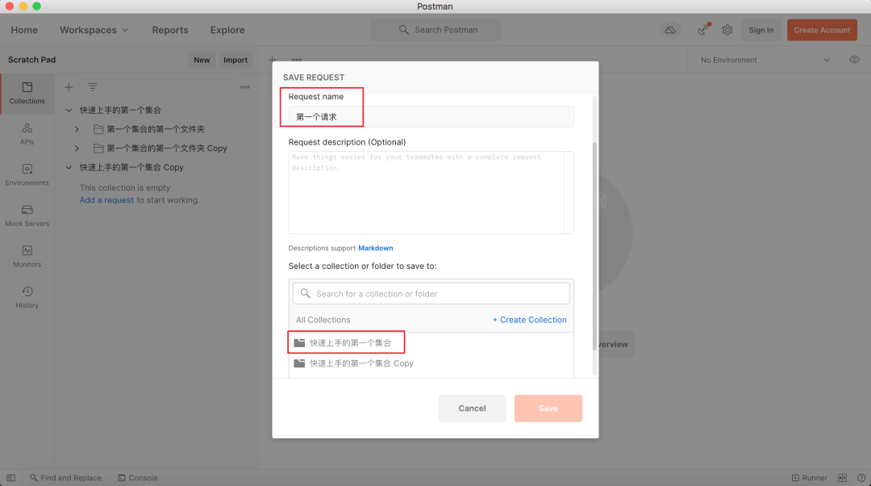The height and width of the screenshot is (486, 871).
Task: Expand the 第一个集合的第一个文件夹 folder
Action: coord(77,129)
